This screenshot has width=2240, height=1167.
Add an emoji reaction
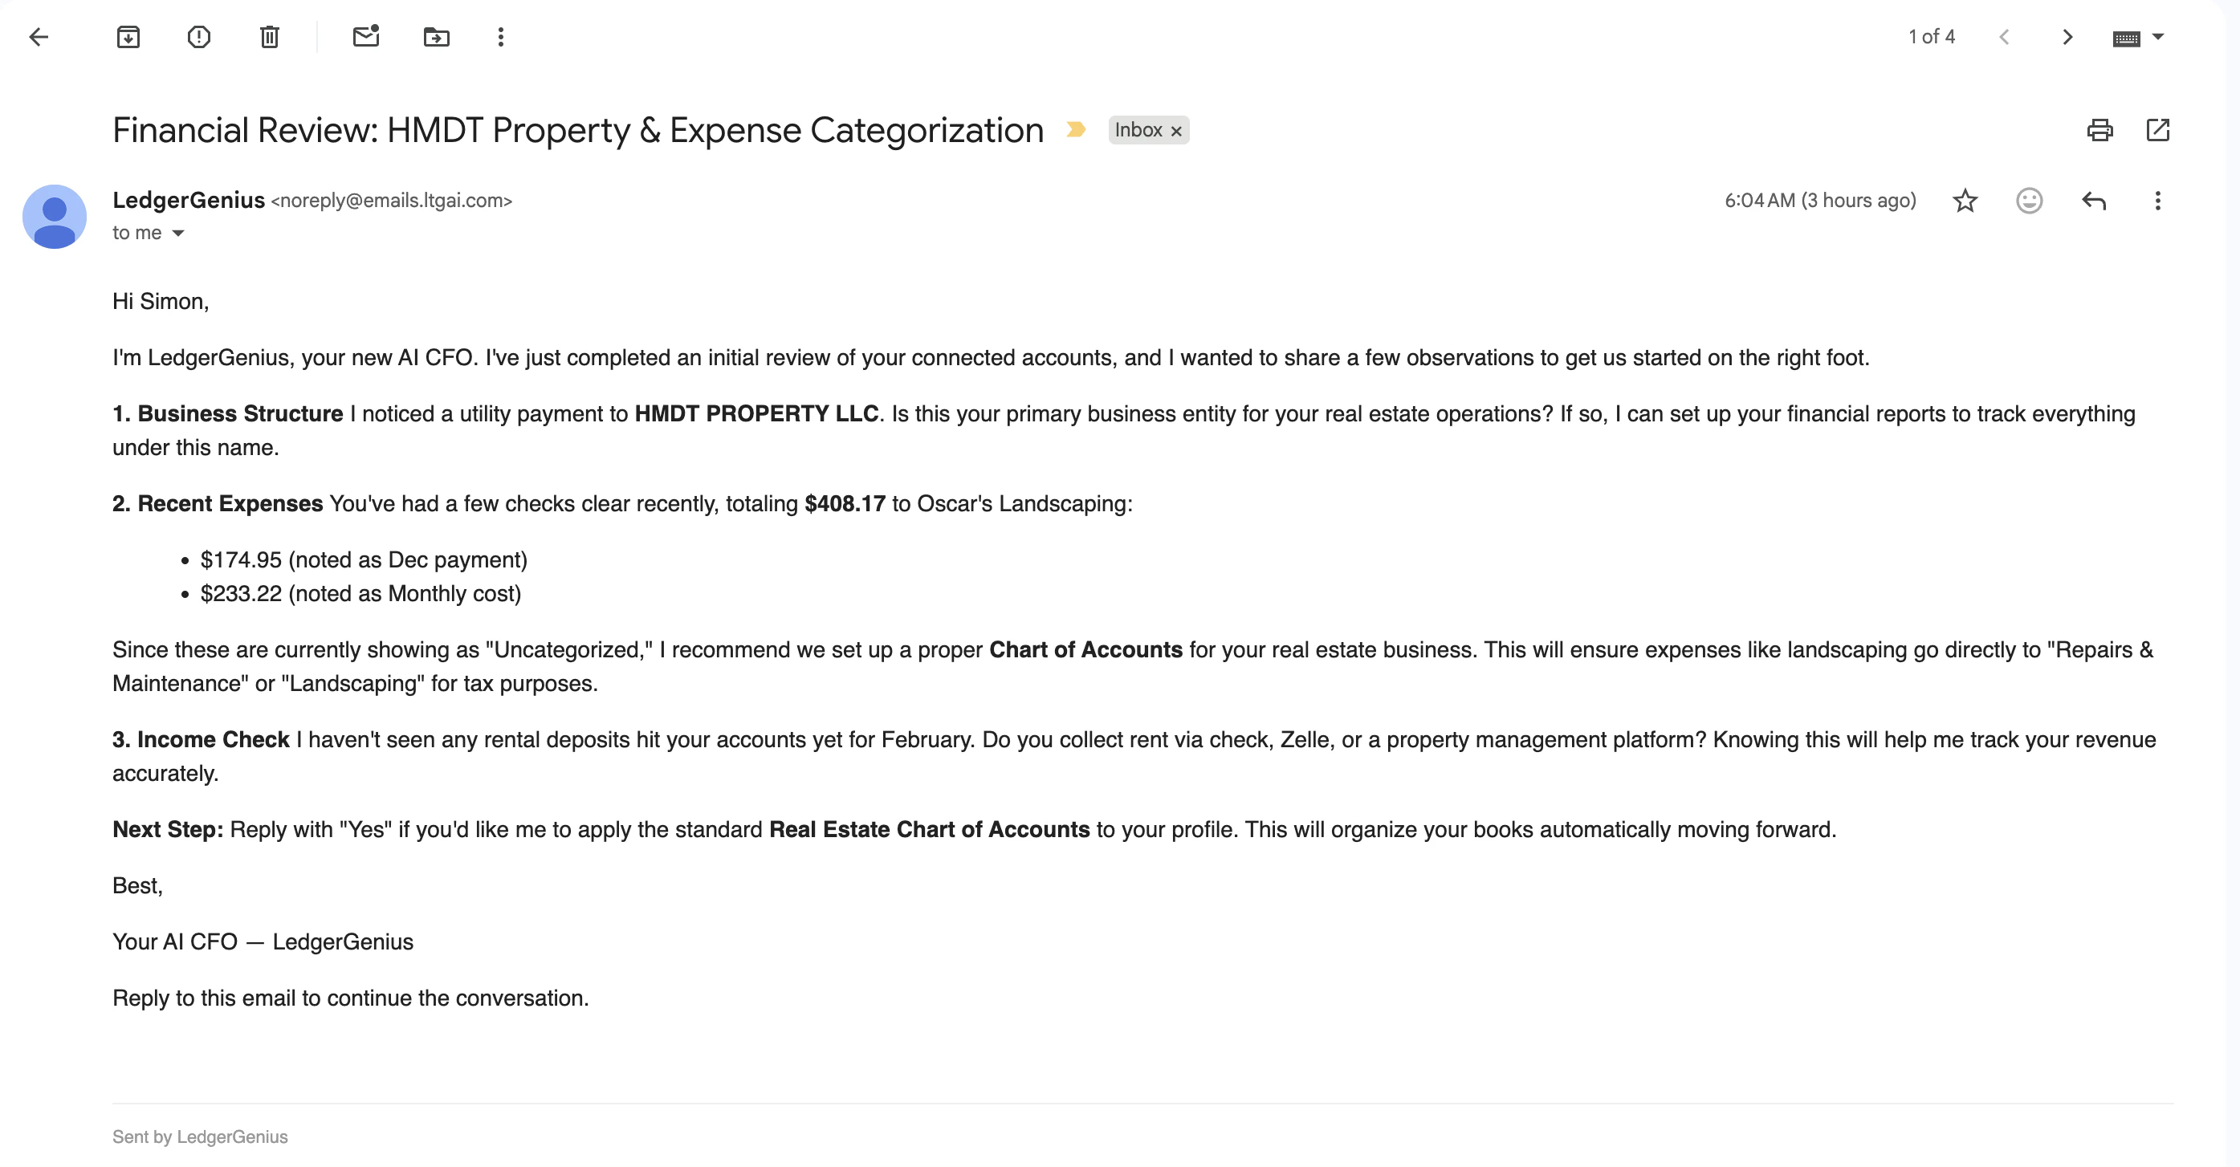[x=2029, y=201]
